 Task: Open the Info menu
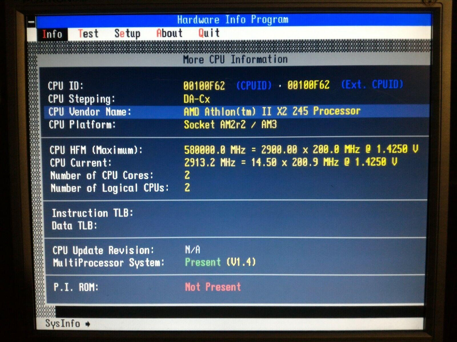(x=52, y=34)
